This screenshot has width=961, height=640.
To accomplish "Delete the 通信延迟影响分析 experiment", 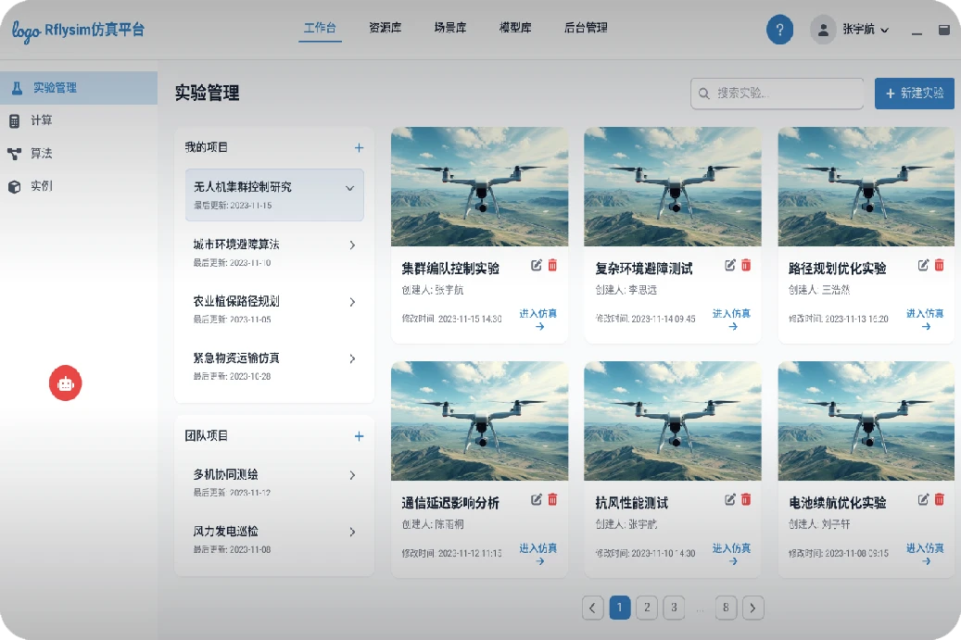I will [553, 500].
